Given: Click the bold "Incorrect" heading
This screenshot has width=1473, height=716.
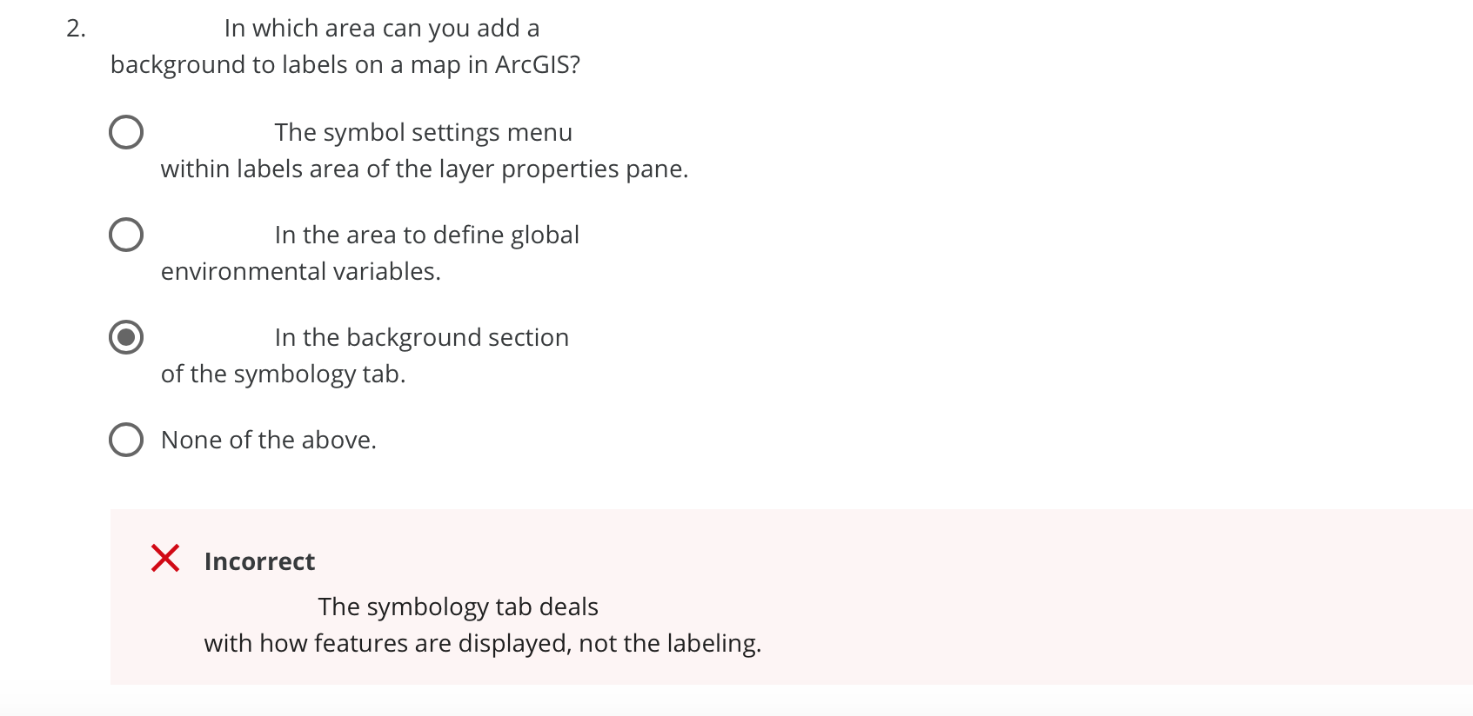Looking at the screenshot, I should pos(259,561).
